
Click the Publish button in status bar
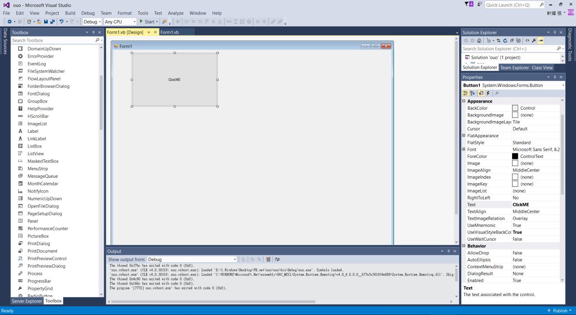click(x=560, y=310)
